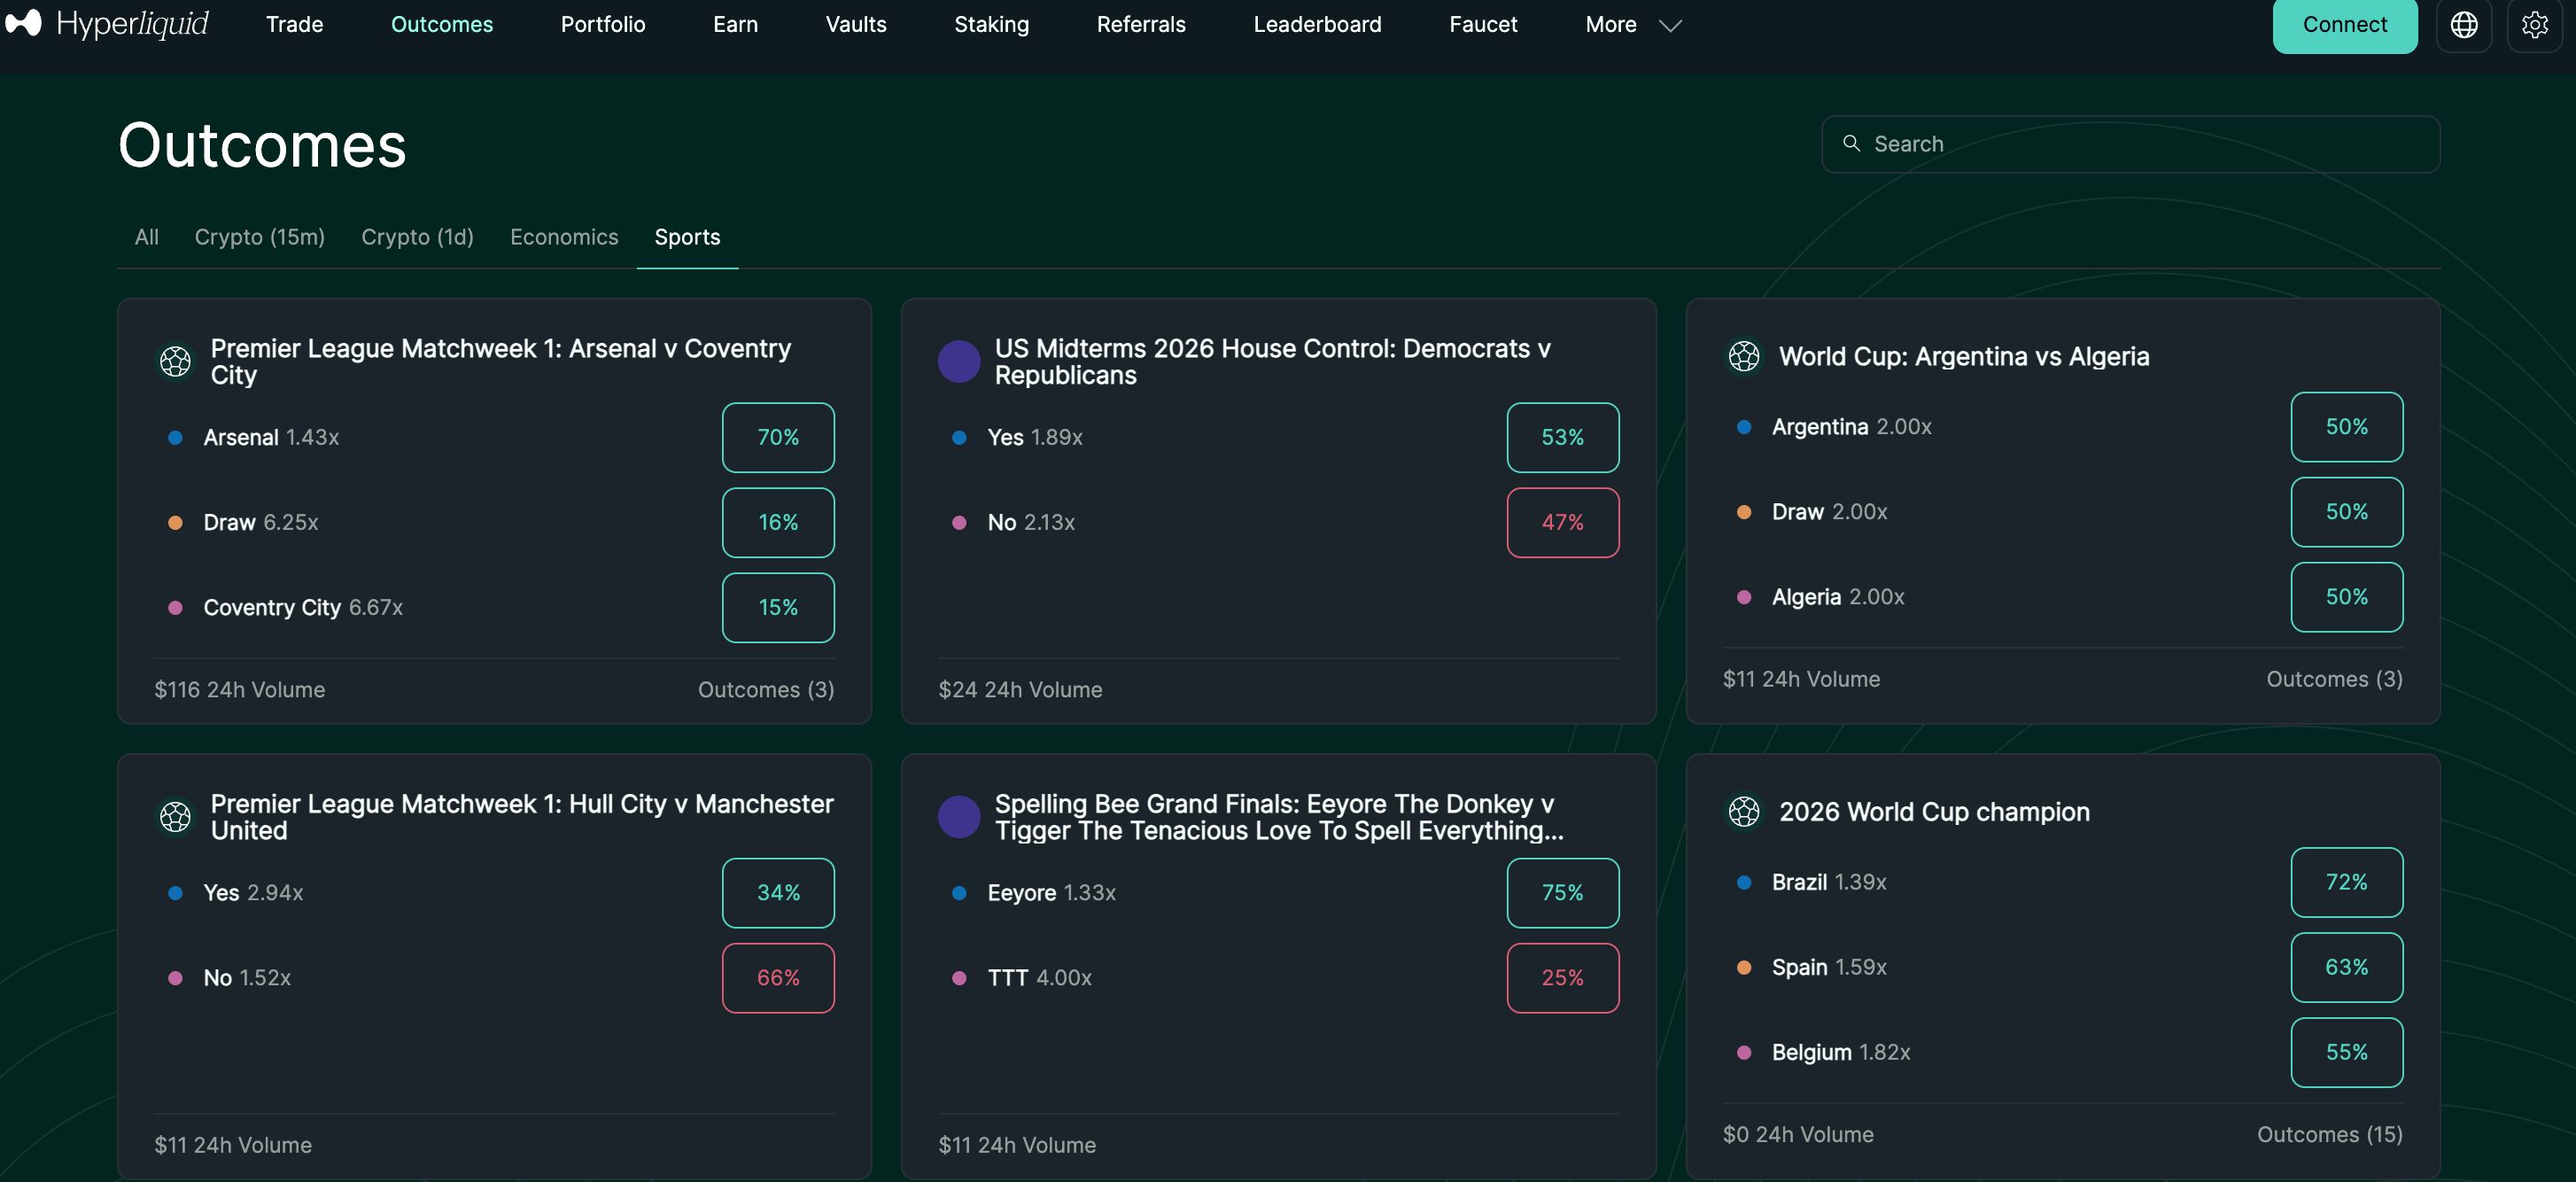Open the Earn page

(x=735, y=24)
